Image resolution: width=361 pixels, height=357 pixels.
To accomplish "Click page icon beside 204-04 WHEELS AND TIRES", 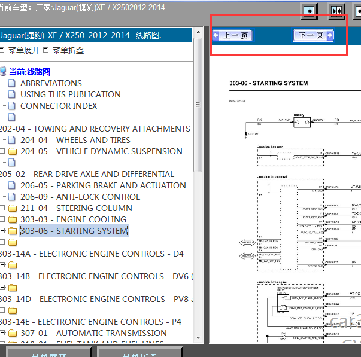I will (12, 140).
